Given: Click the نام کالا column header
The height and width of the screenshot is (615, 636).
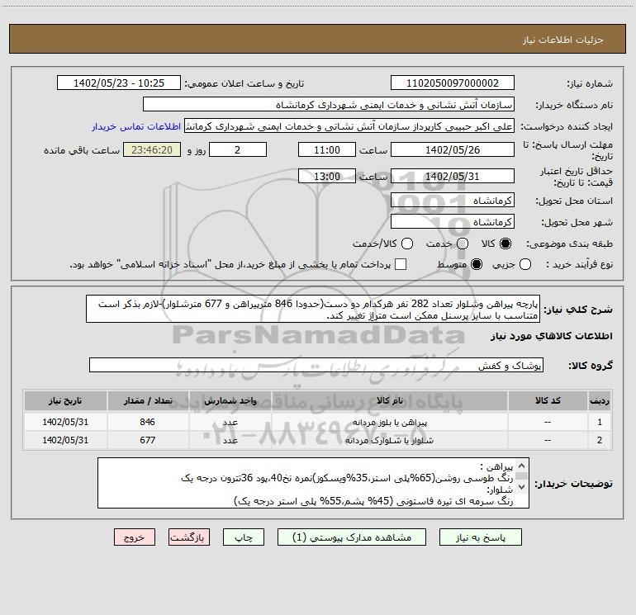Looking at the screenshot, I should [389, 400].
